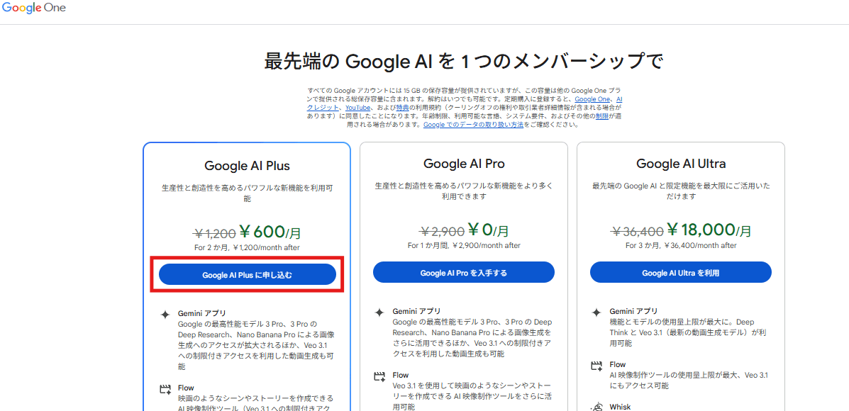Click the Gemini sparkle icon under AI Plus
The width and height of the screenshot is (849, 411).
165,314
